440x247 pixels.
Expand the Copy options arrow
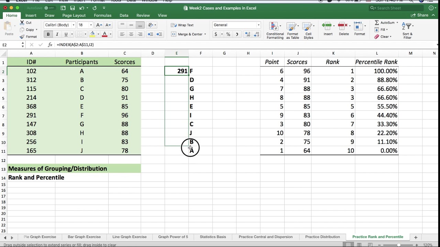pos(36,30)
